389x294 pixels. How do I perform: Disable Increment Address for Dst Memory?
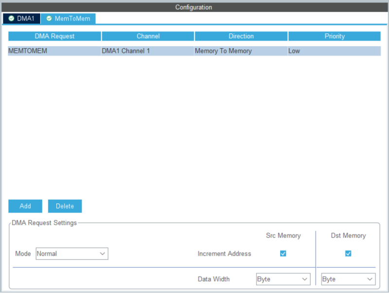348,253
